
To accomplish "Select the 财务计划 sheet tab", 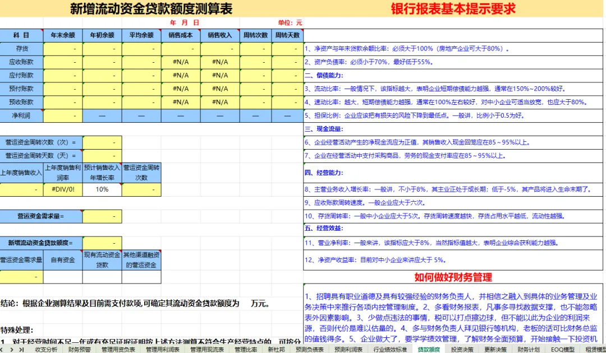I will point(529,349).
